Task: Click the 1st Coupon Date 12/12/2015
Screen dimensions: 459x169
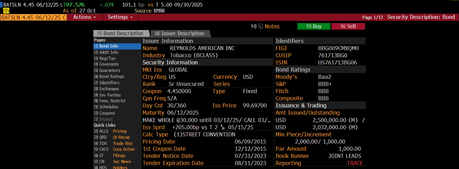Action: (250, 149)
